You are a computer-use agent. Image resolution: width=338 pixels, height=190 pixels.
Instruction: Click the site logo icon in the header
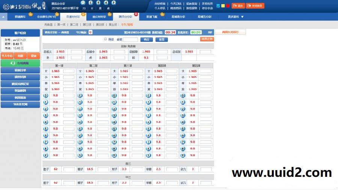pos(6,7)
